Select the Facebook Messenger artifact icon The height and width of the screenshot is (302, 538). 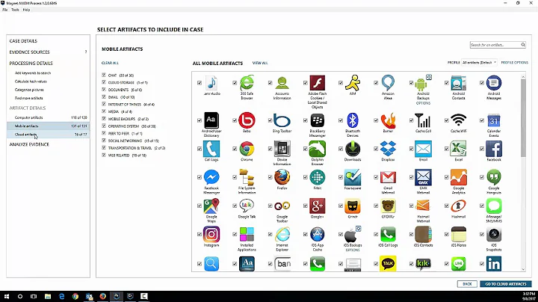[211, 177]
